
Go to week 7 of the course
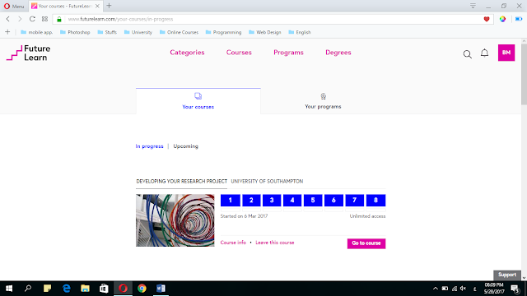click(354, 201)
